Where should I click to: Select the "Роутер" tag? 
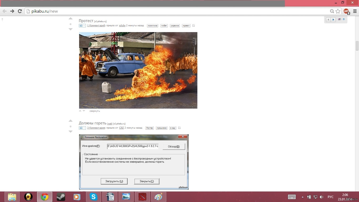(150, 128)
